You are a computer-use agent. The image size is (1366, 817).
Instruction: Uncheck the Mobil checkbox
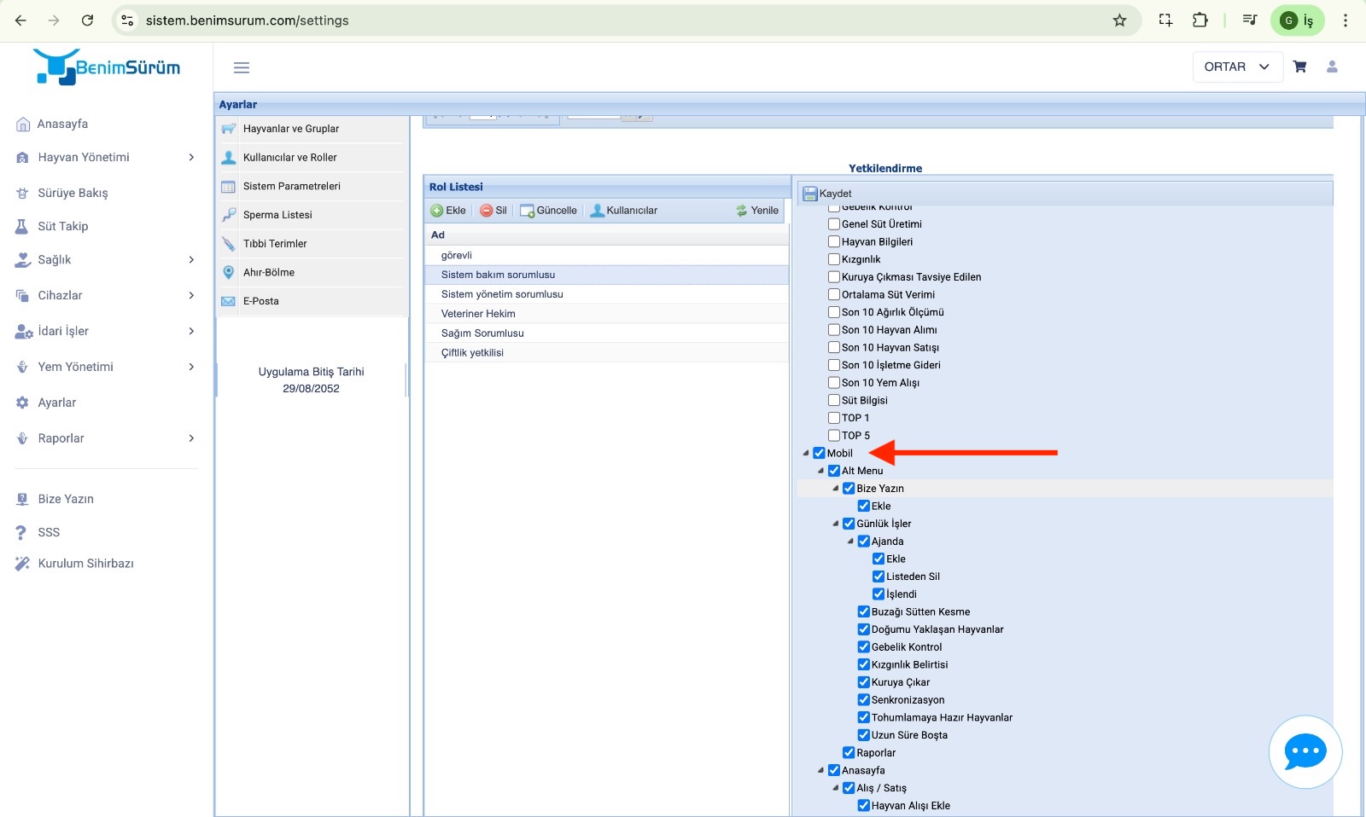click(820, 453)
